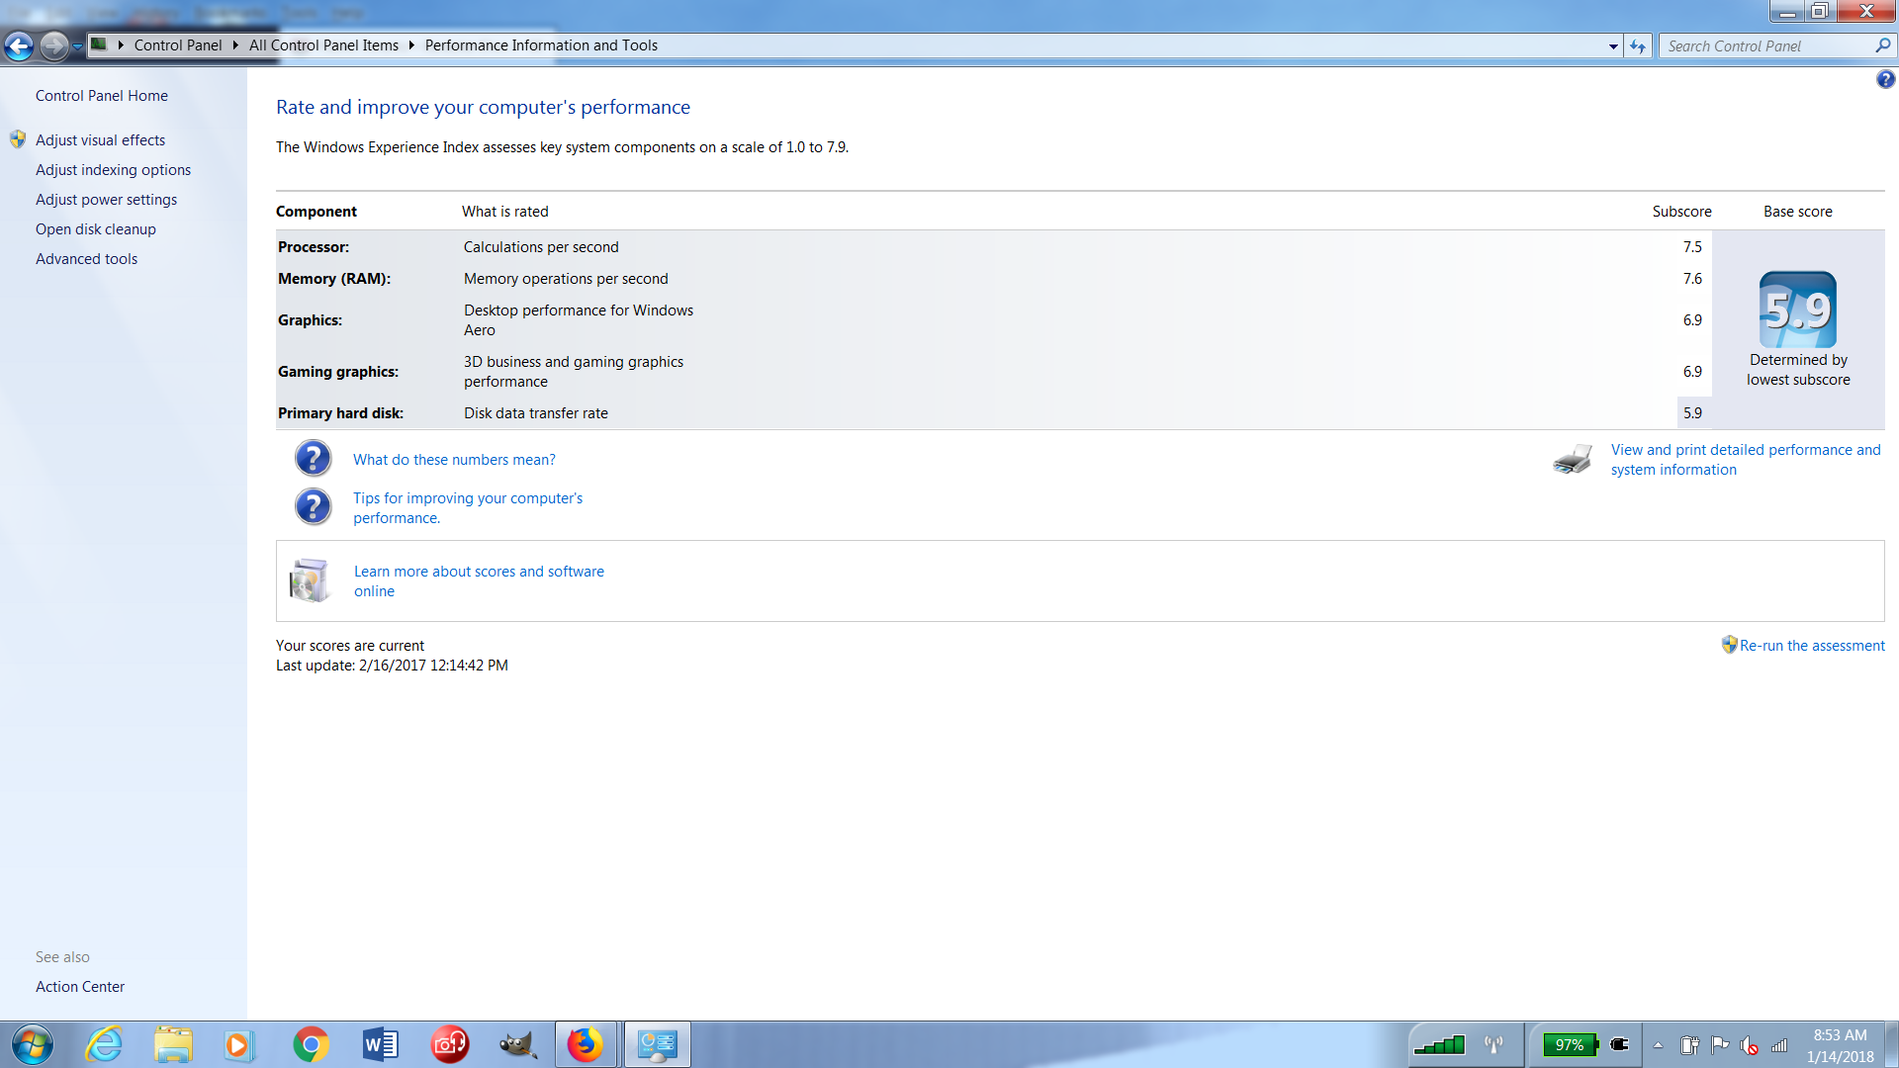The width and height of the screenshot is (1899, 1068).
Task: Open Firefox from the taskbar
Action: click(x=585, y=1044)
